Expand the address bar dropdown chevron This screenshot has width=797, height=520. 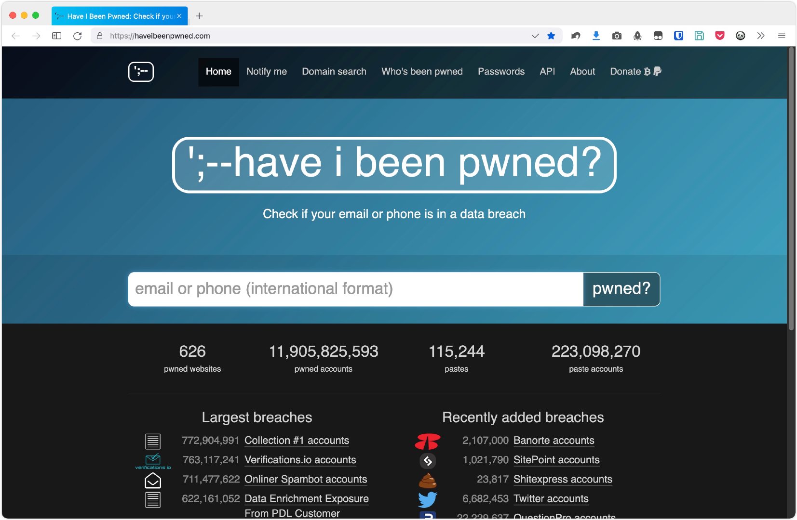(x=535, y=36)
